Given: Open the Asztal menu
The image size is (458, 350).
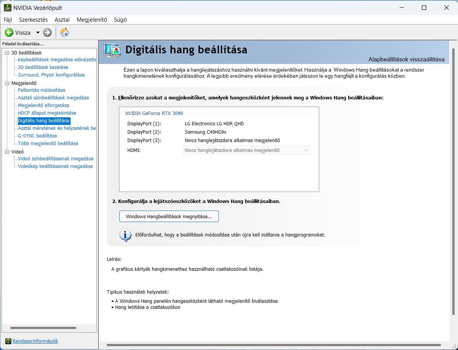Looking at the screenshot, I should [62, 20].
